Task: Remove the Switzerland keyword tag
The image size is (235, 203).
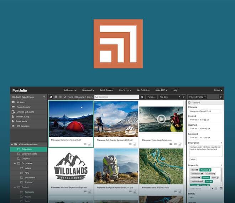Action: pyautogui.click(x=202, y=181)
